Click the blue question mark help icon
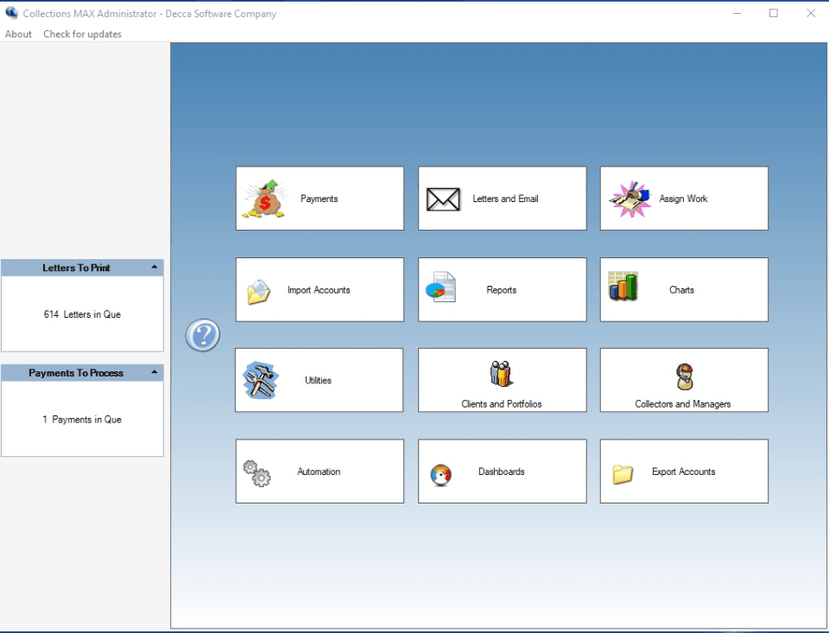 203,335
